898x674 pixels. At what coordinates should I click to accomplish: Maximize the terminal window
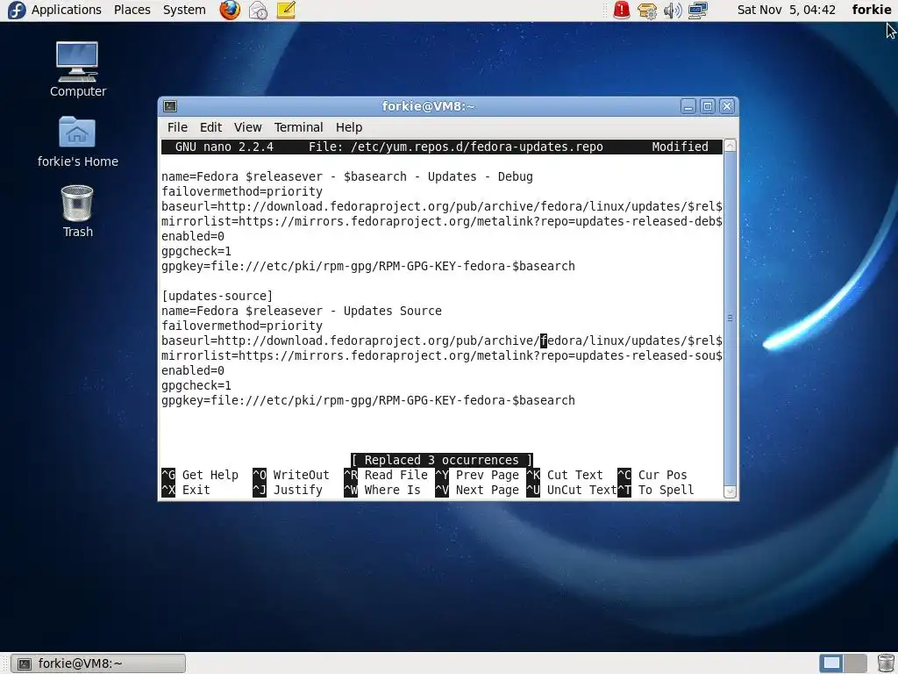click(708, 106)
